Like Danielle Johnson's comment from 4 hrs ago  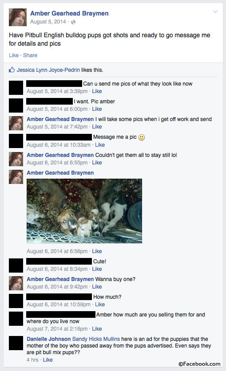click(x=48, y=359)
